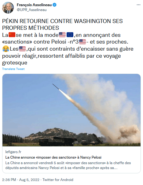Click the François Asselineau display name

(x=34, y=5)
